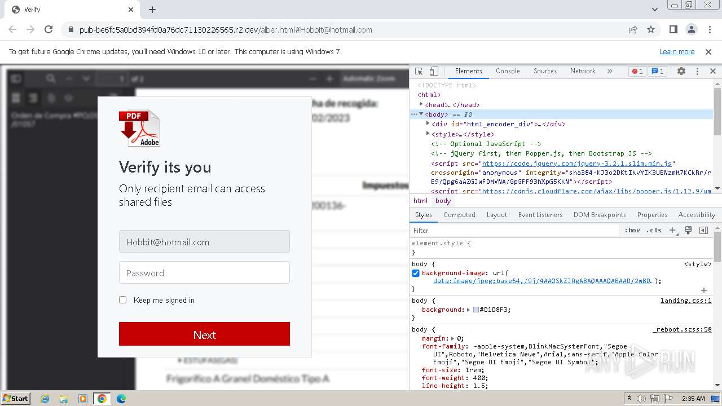
Task: Open Event Listeners tab
Action: [x=540, y=215]
